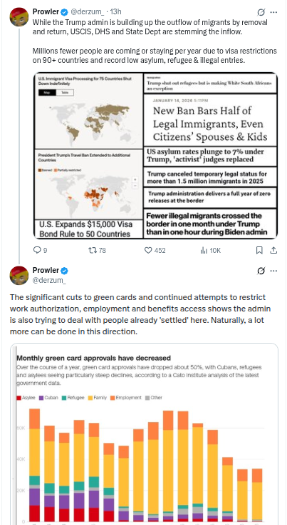Retweet the post with 78 reposts
This screenshot has height=525, width=287.
click(x=97, y=251)
